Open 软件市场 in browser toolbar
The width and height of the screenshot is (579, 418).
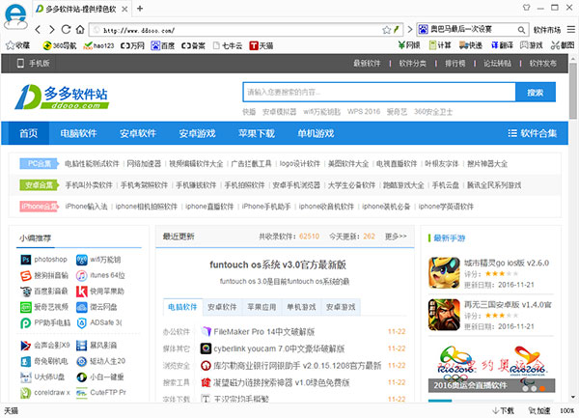pos(547,30)
